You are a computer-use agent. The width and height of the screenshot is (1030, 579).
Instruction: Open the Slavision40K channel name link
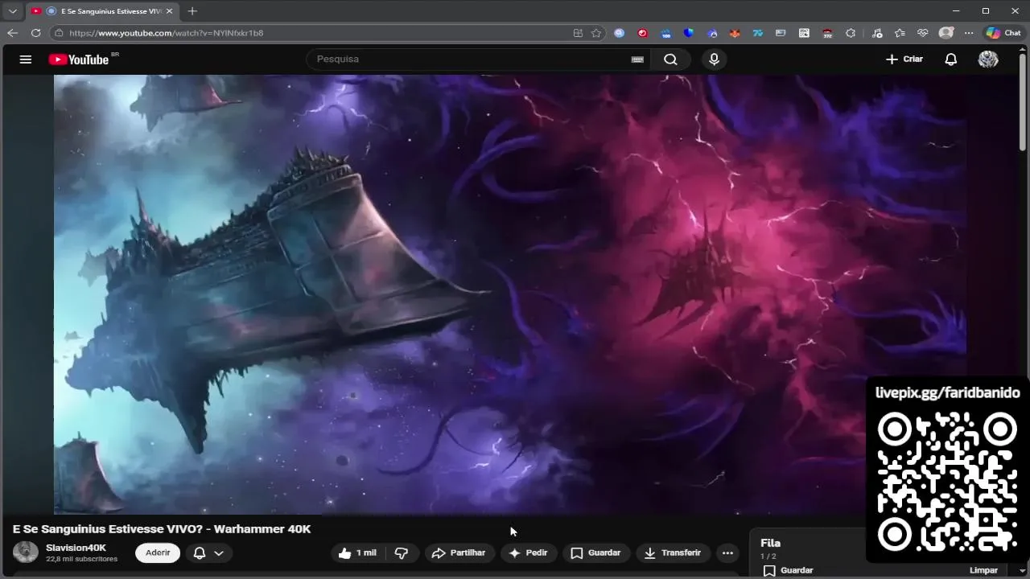coord(76,548)
